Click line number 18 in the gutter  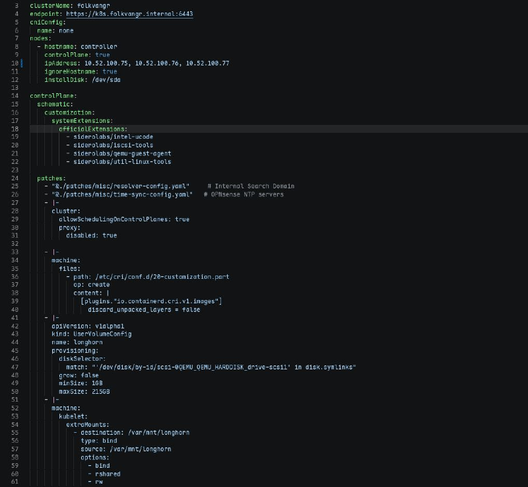click(15, 129)
